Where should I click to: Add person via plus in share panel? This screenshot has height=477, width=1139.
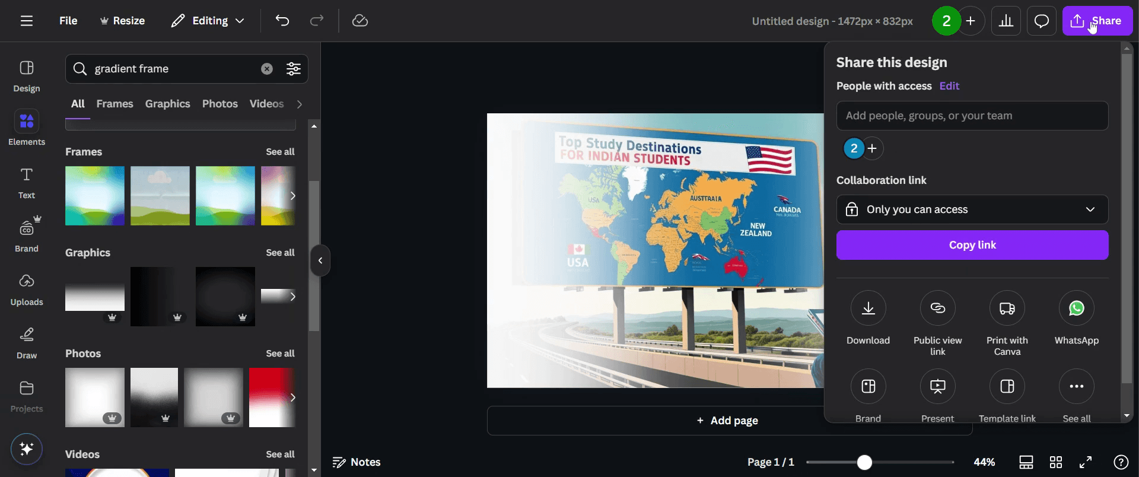point(872,148)
